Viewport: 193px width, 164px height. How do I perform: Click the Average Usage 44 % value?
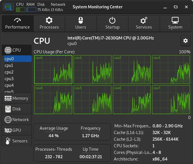[53, 136]
